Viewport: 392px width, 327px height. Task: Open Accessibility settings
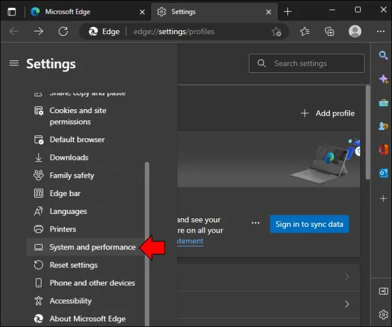point(85,301)
